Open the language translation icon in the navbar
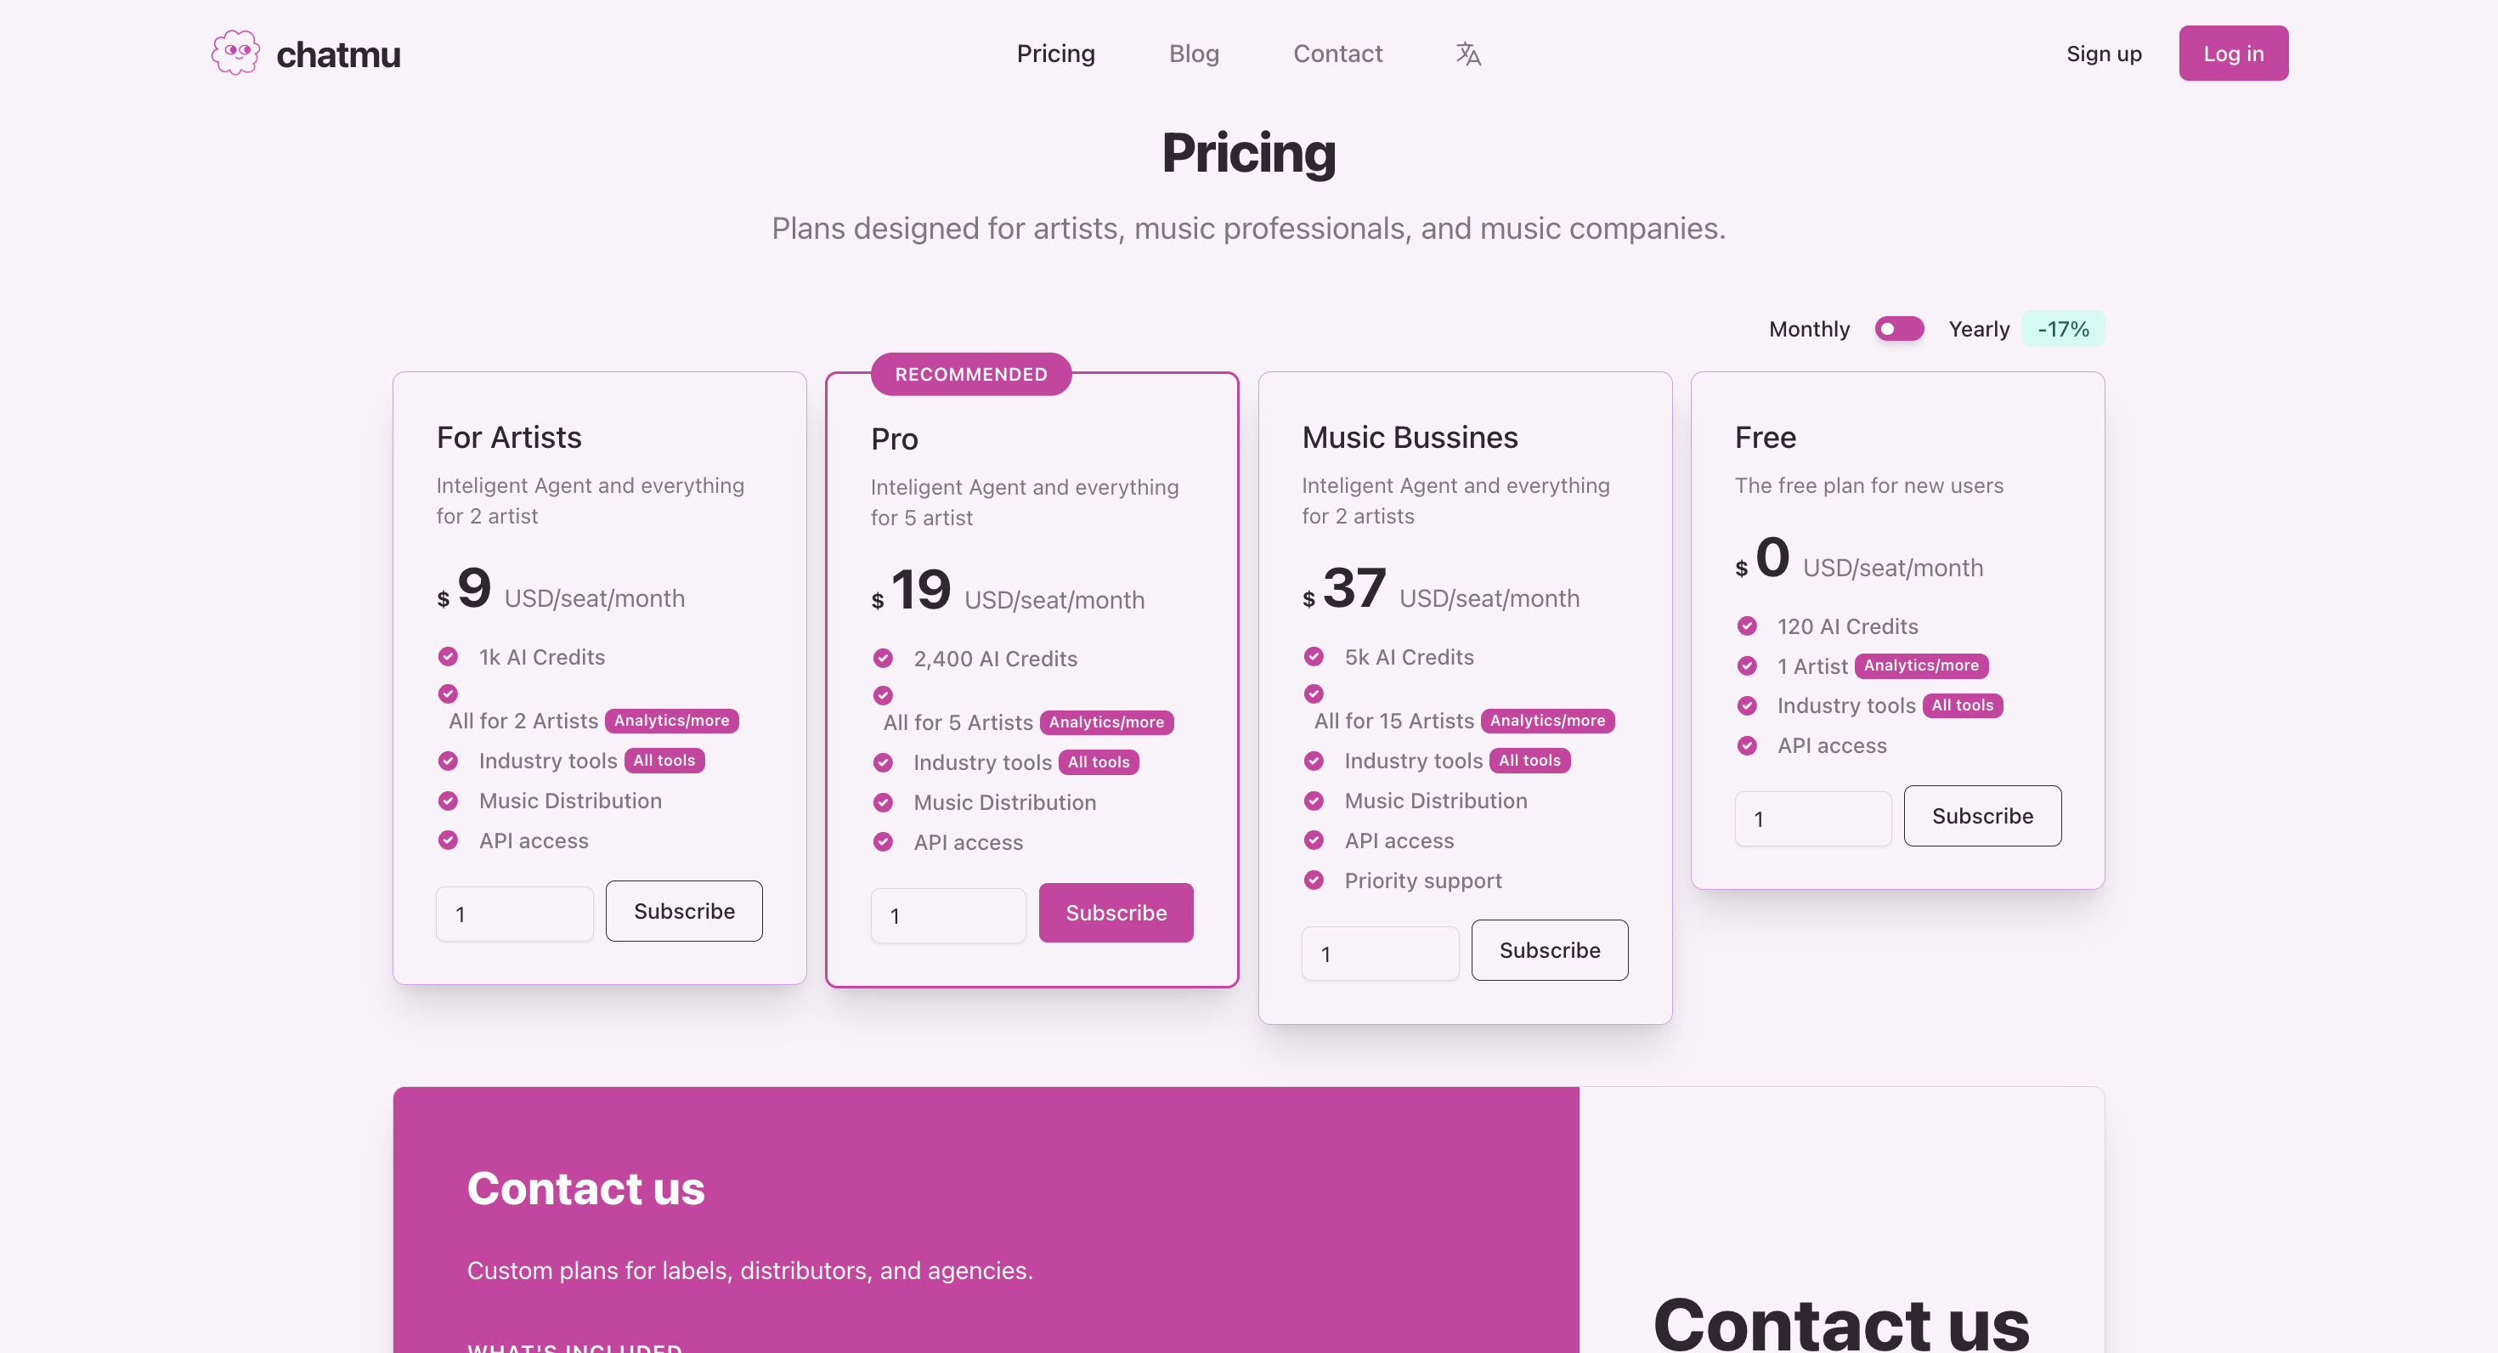Image resolution: width=2498 pixels, height=1353 pixels. pos(1467,54)
